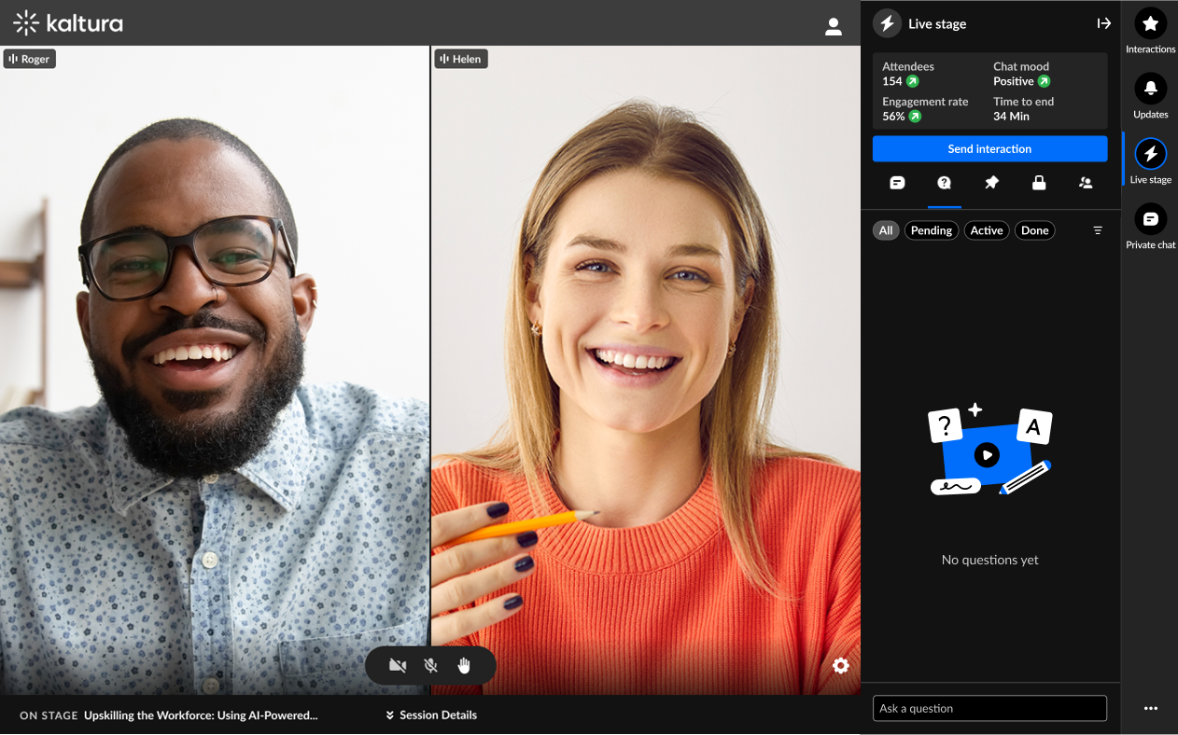The height and width of the screenshot is (735, 1178).
Task: Expand Session Details
Action: coord(431,715)
